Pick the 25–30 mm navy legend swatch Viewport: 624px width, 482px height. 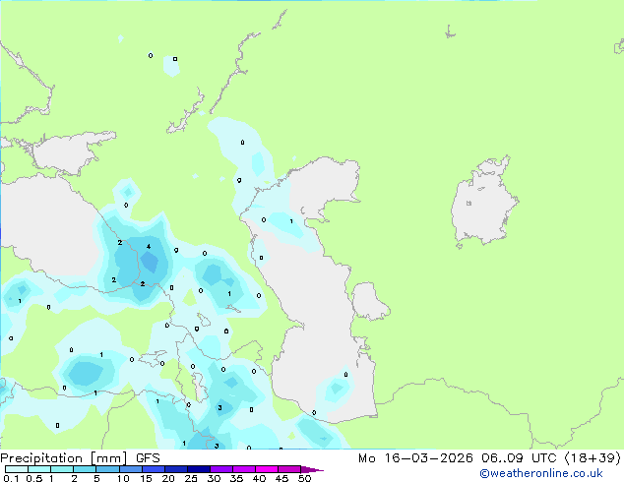(x=198, y=469)
